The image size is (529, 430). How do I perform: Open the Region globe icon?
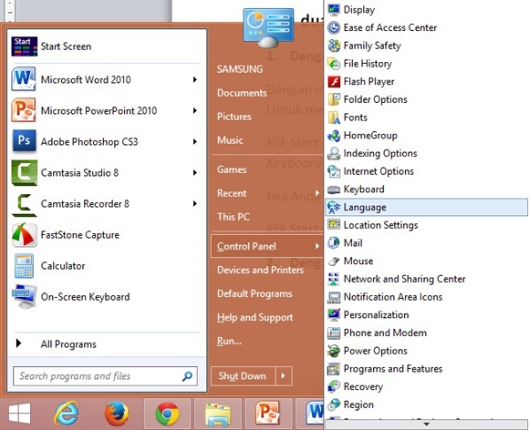coord(334,404)
